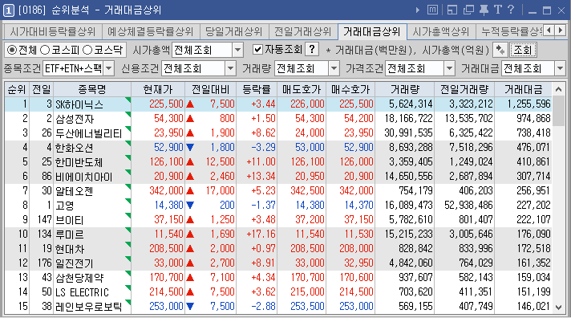Click the 순위 column header

17,89
